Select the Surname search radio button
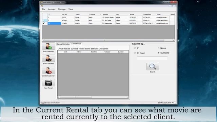Viewport: 217px width, 122px height. [158, 53]
